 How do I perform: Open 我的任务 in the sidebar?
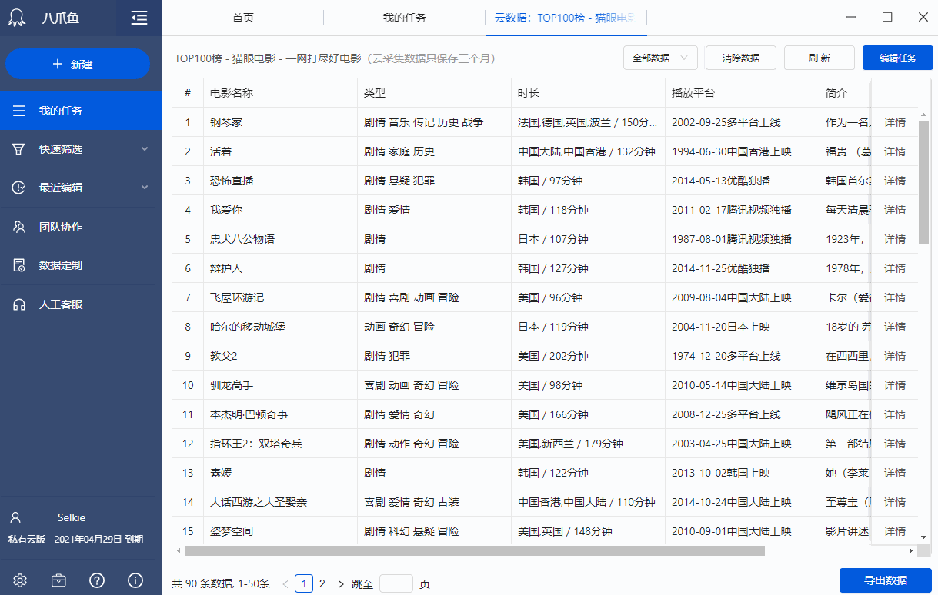[81, 111]
